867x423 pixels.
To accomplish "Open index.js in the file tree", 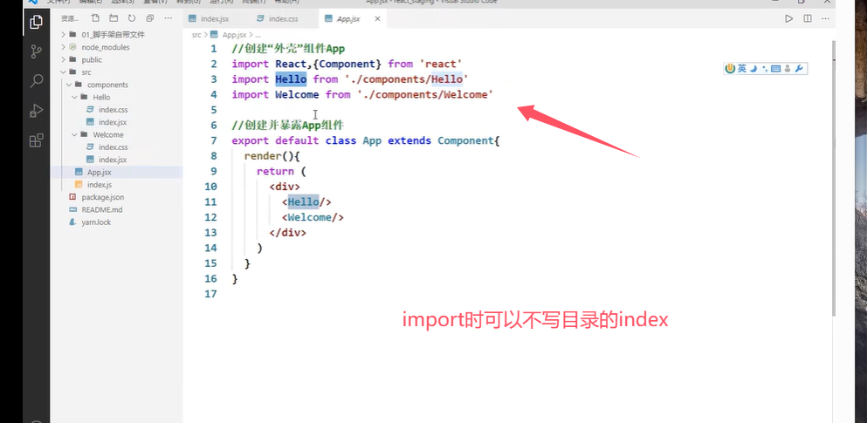I will [100, 184].
